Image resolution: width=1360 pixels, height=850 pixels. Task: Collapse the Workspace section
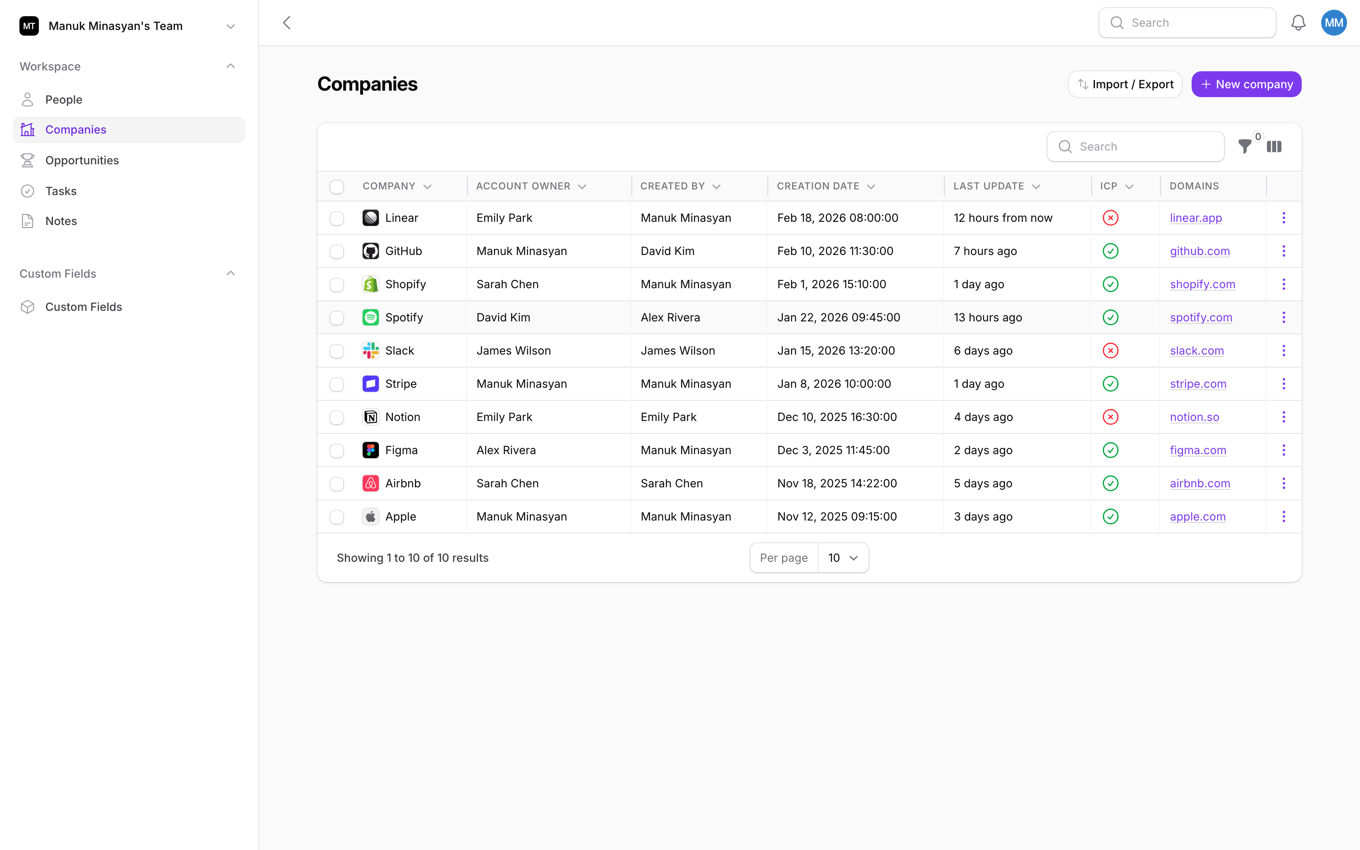click(x=230, y=66)
